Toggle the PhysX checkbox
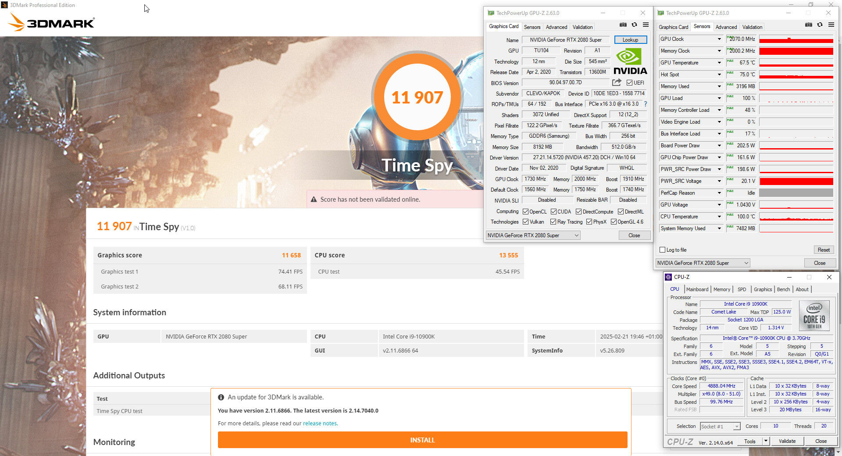The height and width of the screenshot is (456, 842). pos(589,222)
